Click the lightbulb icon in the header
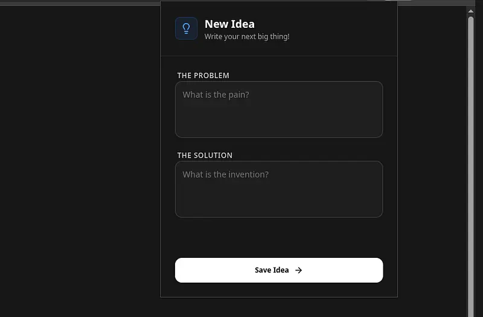 pos(186,28)
